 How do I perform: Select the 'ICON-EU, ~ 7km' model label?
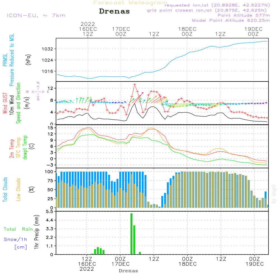(x=36, y=15)
